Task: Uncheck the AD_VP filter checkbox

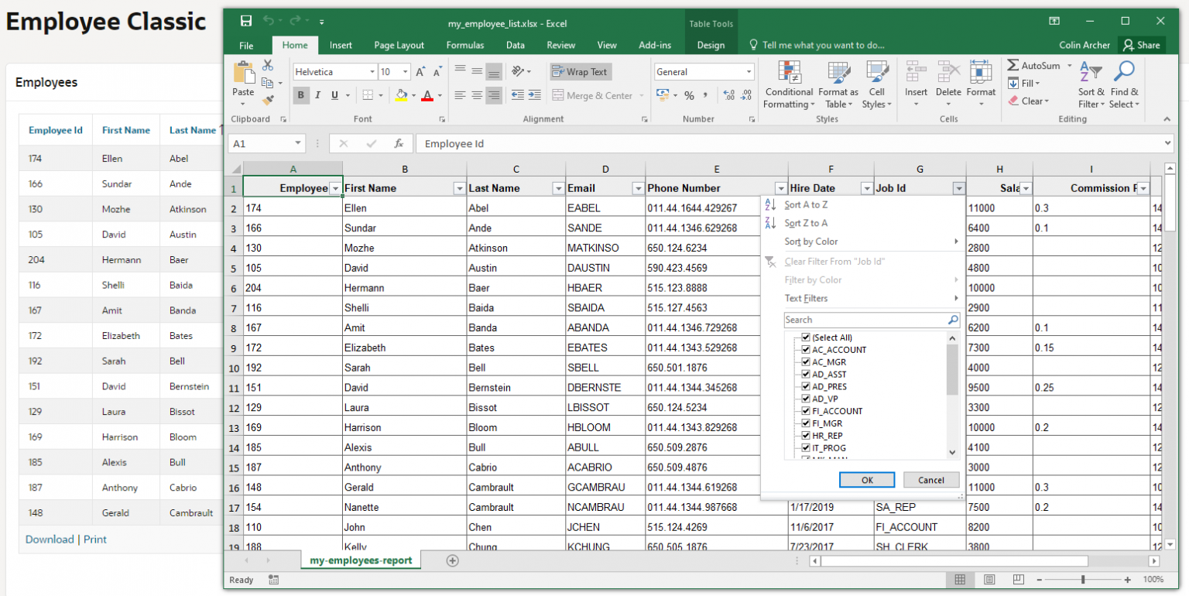Action: coord(806,399)
